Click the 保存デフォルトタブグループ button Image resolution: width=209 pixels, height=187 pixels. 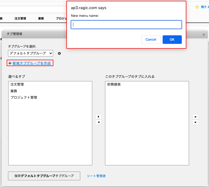[44, 176]
